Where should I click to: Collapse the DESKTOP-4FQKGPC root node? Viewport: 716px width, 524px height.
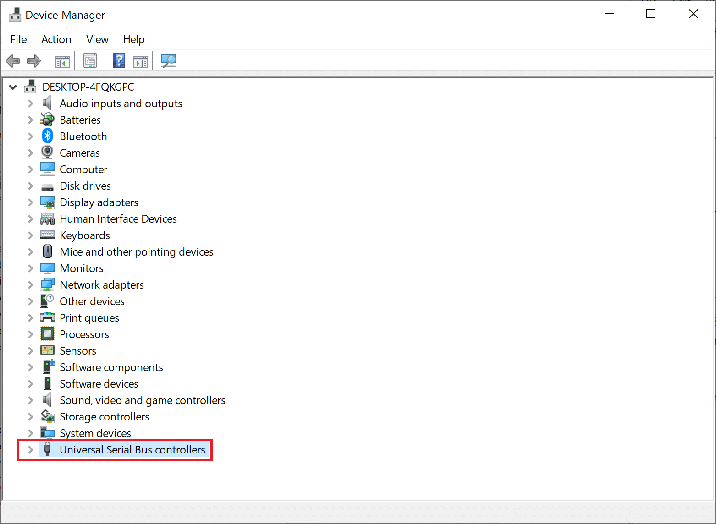[x=13, y=87]
